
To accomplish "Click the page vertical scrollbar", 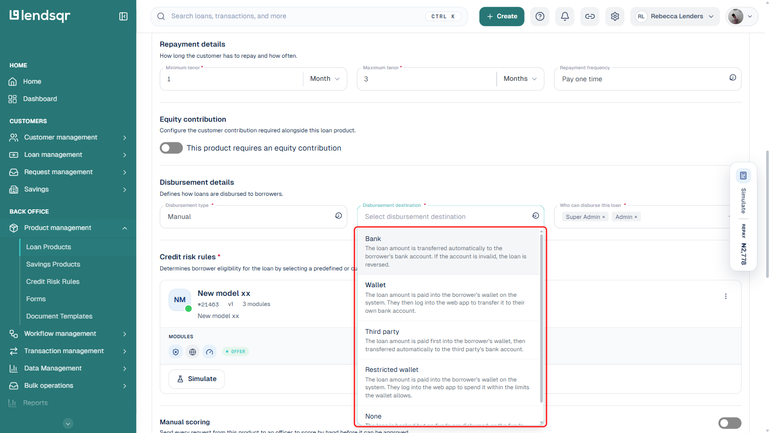I will (x=767, y=214).
